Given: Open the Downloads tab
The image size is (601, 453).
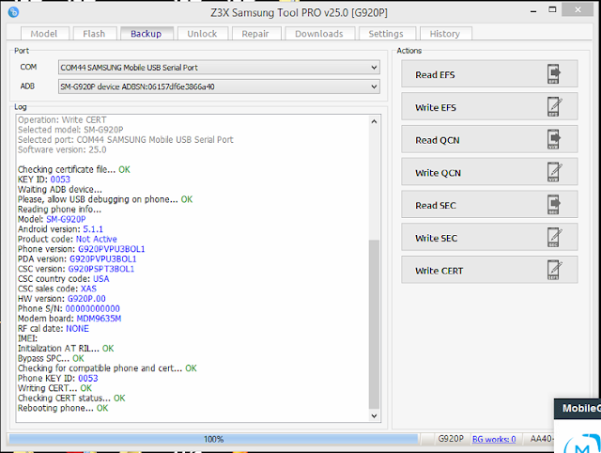Looking at the screenshot, I should (x=319, y=34).
